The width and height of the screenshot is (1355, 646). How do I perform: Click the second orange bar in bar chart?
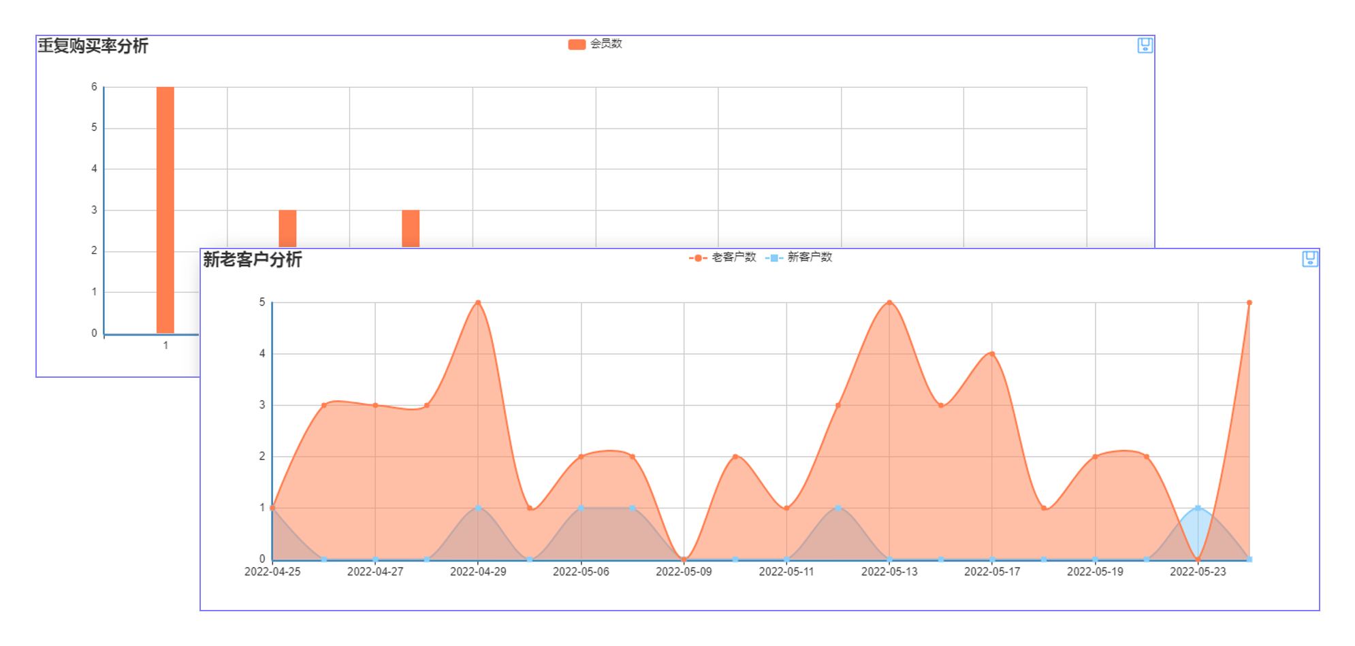coord(287,228)
